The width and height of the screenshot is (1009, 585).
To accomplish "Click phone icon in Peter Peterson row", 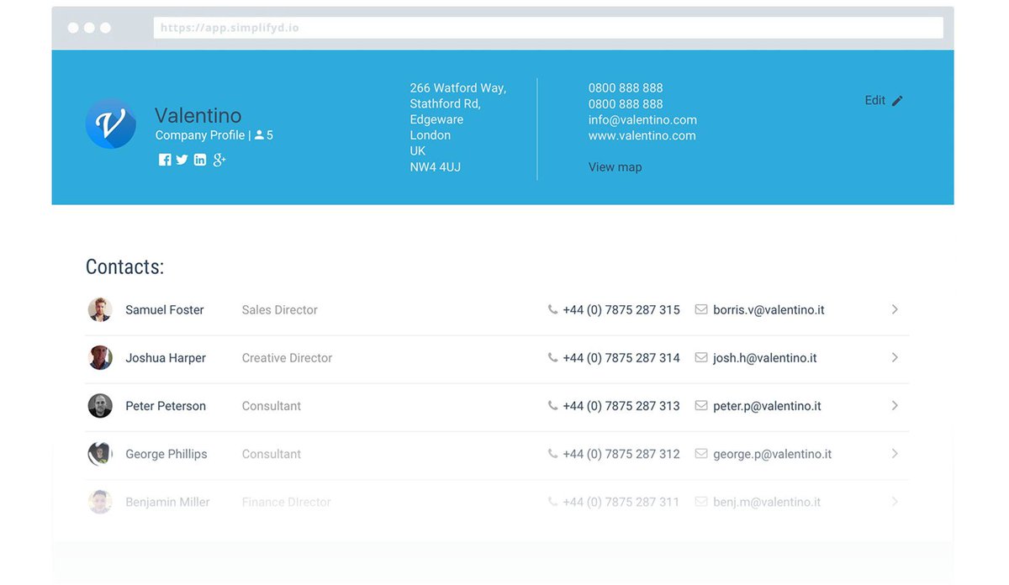I will (x=552, y=405).
